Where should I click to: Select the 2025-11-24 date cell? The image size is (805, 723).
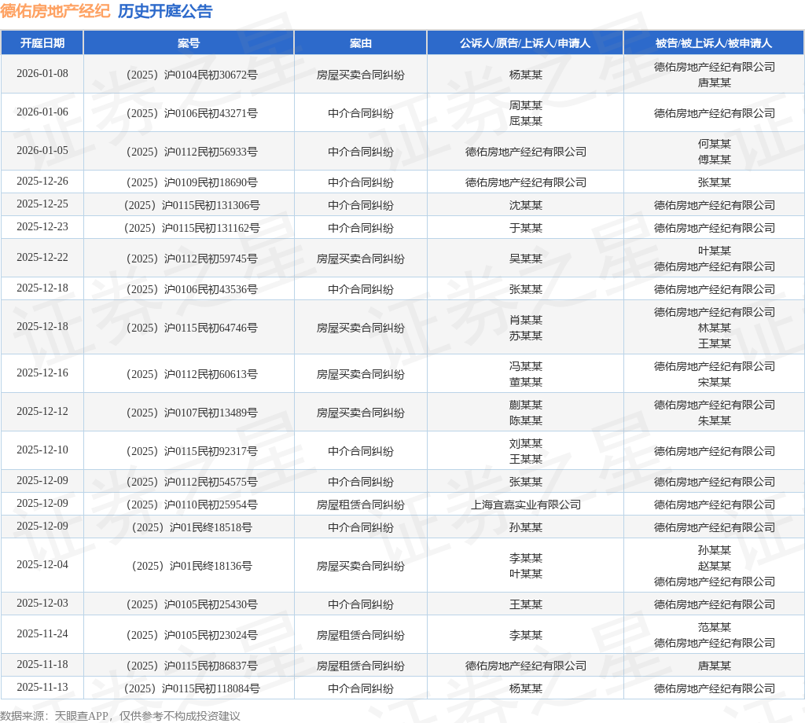click(42, 634)
